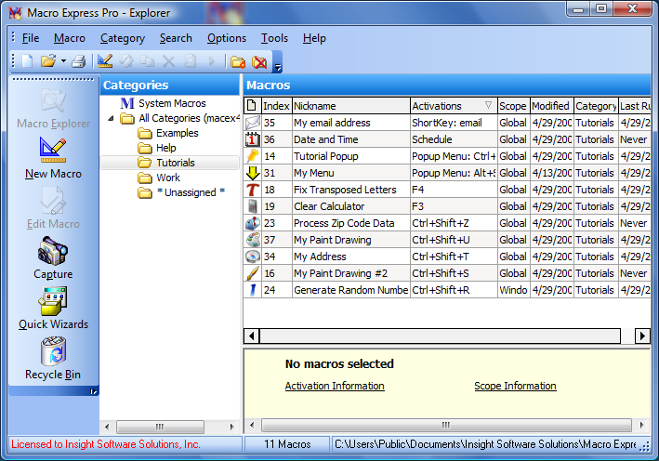Image resolution: width=659 pixels, height=461 pixels.
Task: Click the 11 Macros status bar entry
Action: coord(287,444)
